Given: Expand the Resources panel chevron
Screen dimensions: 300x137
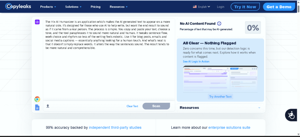Looking at the screenshot, I should [x=259, y=108].
